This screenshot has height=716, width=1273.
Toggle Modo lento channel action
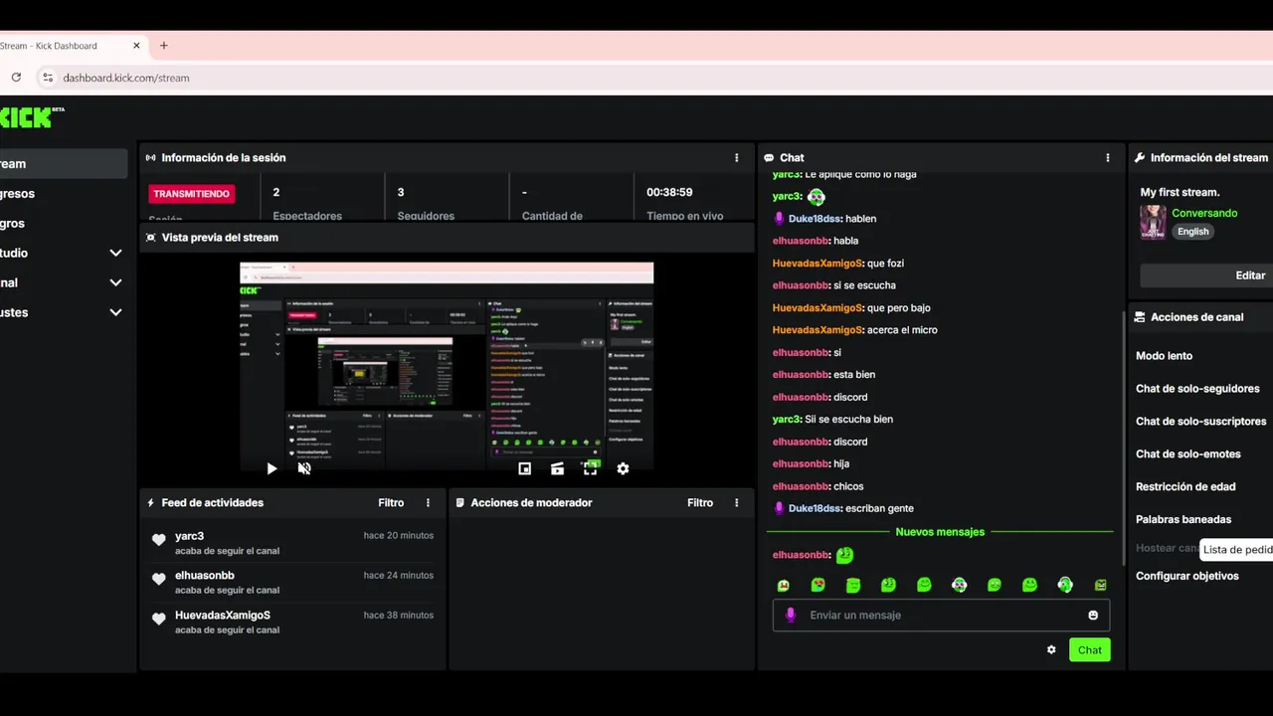1164,355
